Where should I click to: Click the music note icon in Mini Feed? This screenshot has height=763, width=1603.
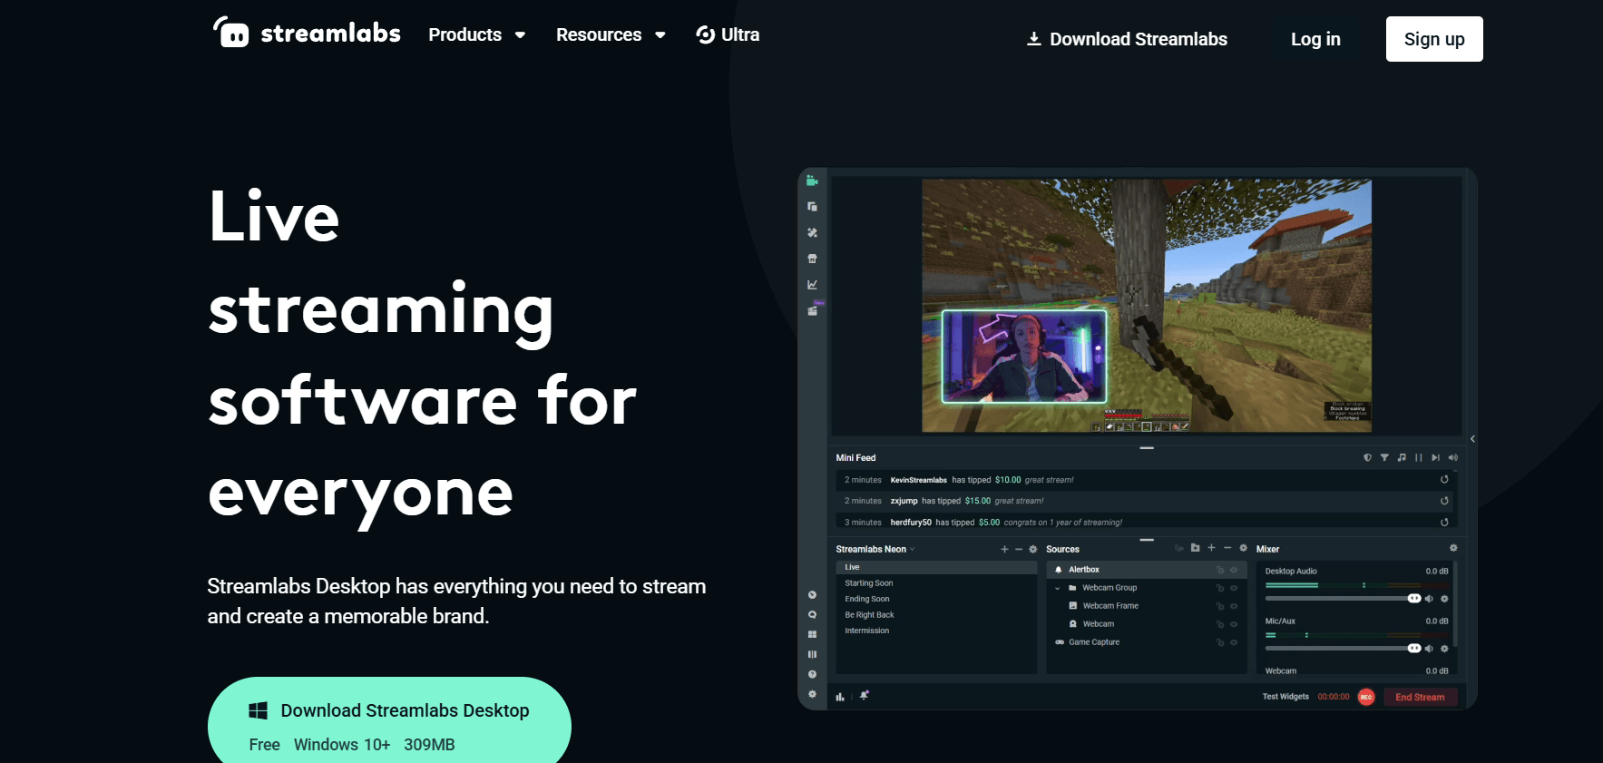1402,457
